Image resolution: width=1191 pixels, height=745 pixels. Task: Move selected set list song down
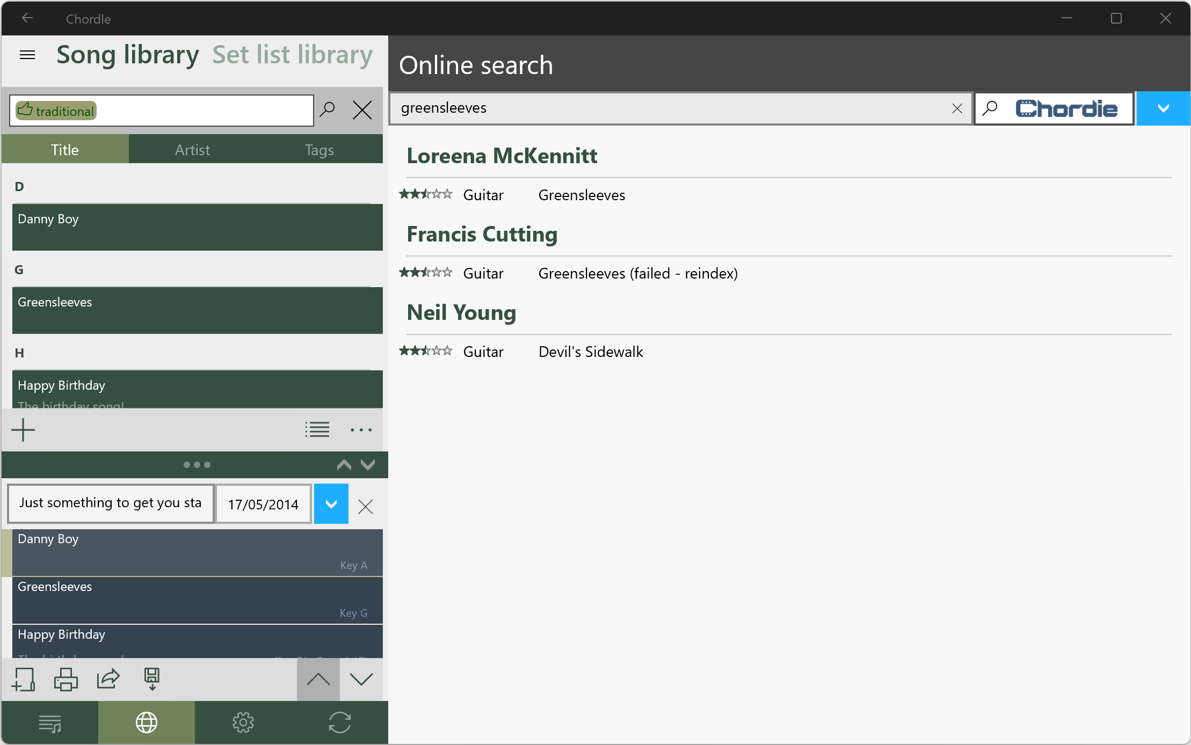click(361, 680)
